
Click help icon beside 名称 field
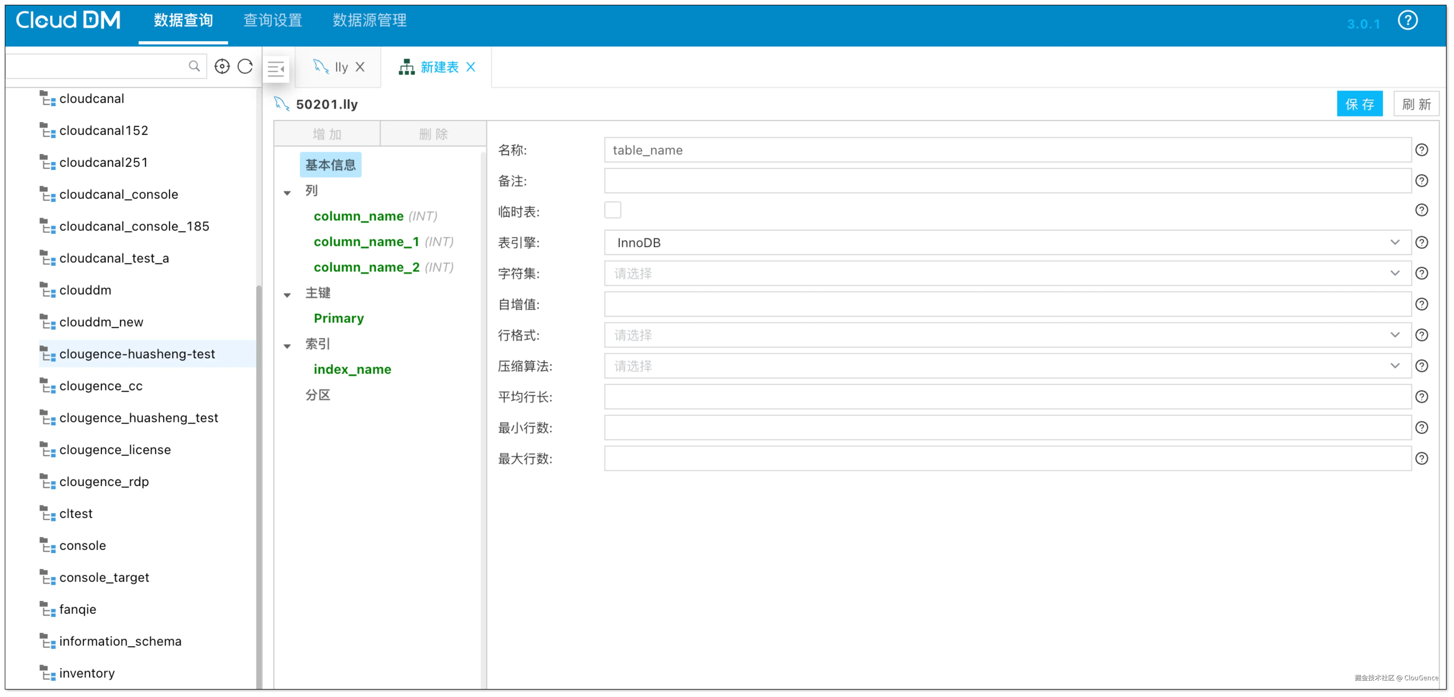[1421, 150]
